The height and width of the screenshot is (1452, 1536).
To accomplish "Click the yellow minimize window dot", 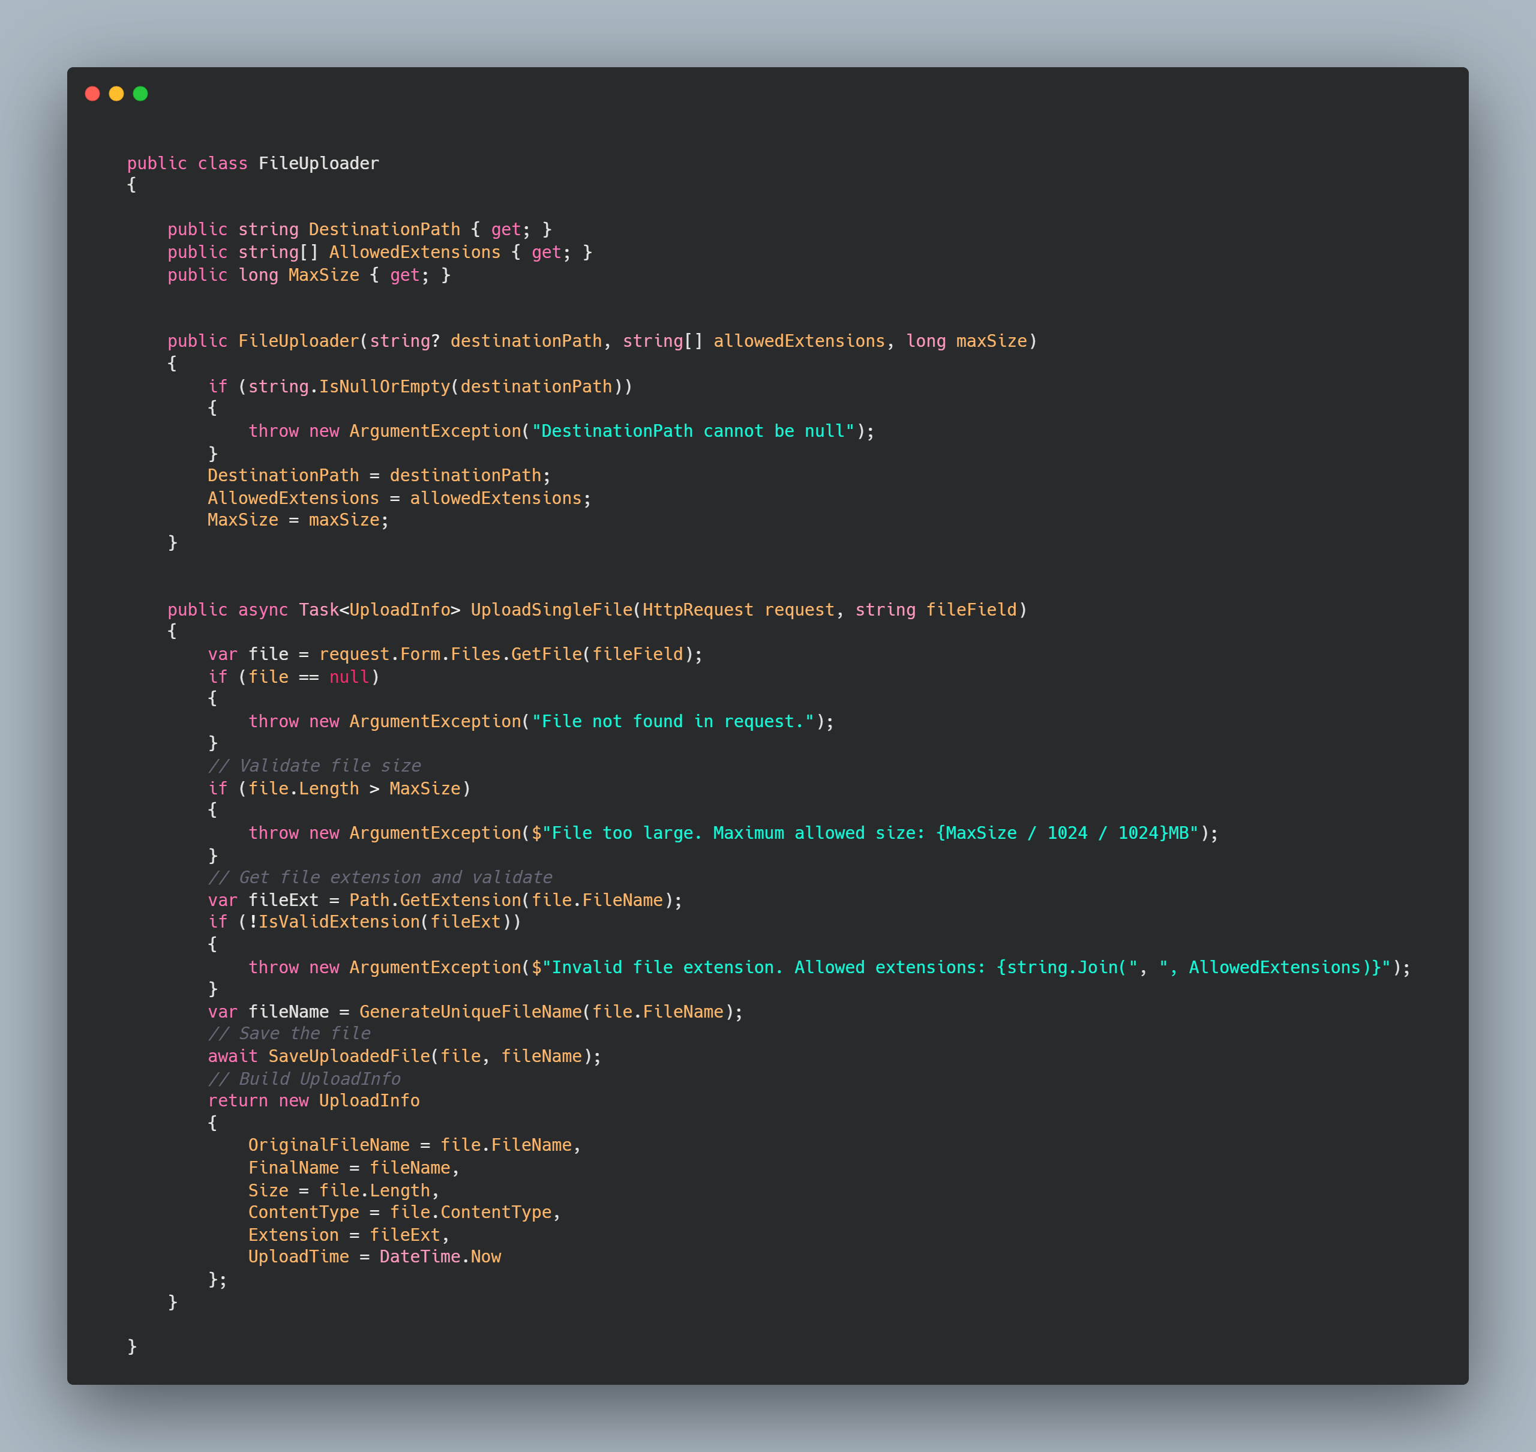I will (x=116, y=94).
